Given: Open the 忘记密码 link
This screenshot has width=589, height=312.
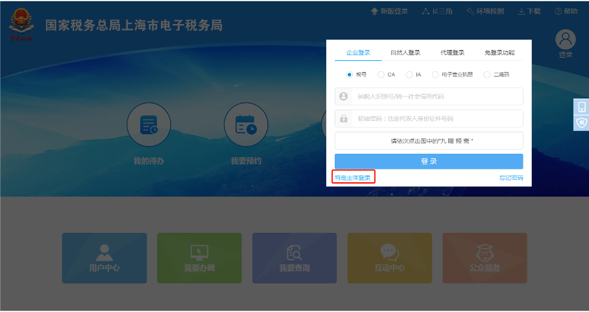Looking at the screenshot, I should [511, 178].
